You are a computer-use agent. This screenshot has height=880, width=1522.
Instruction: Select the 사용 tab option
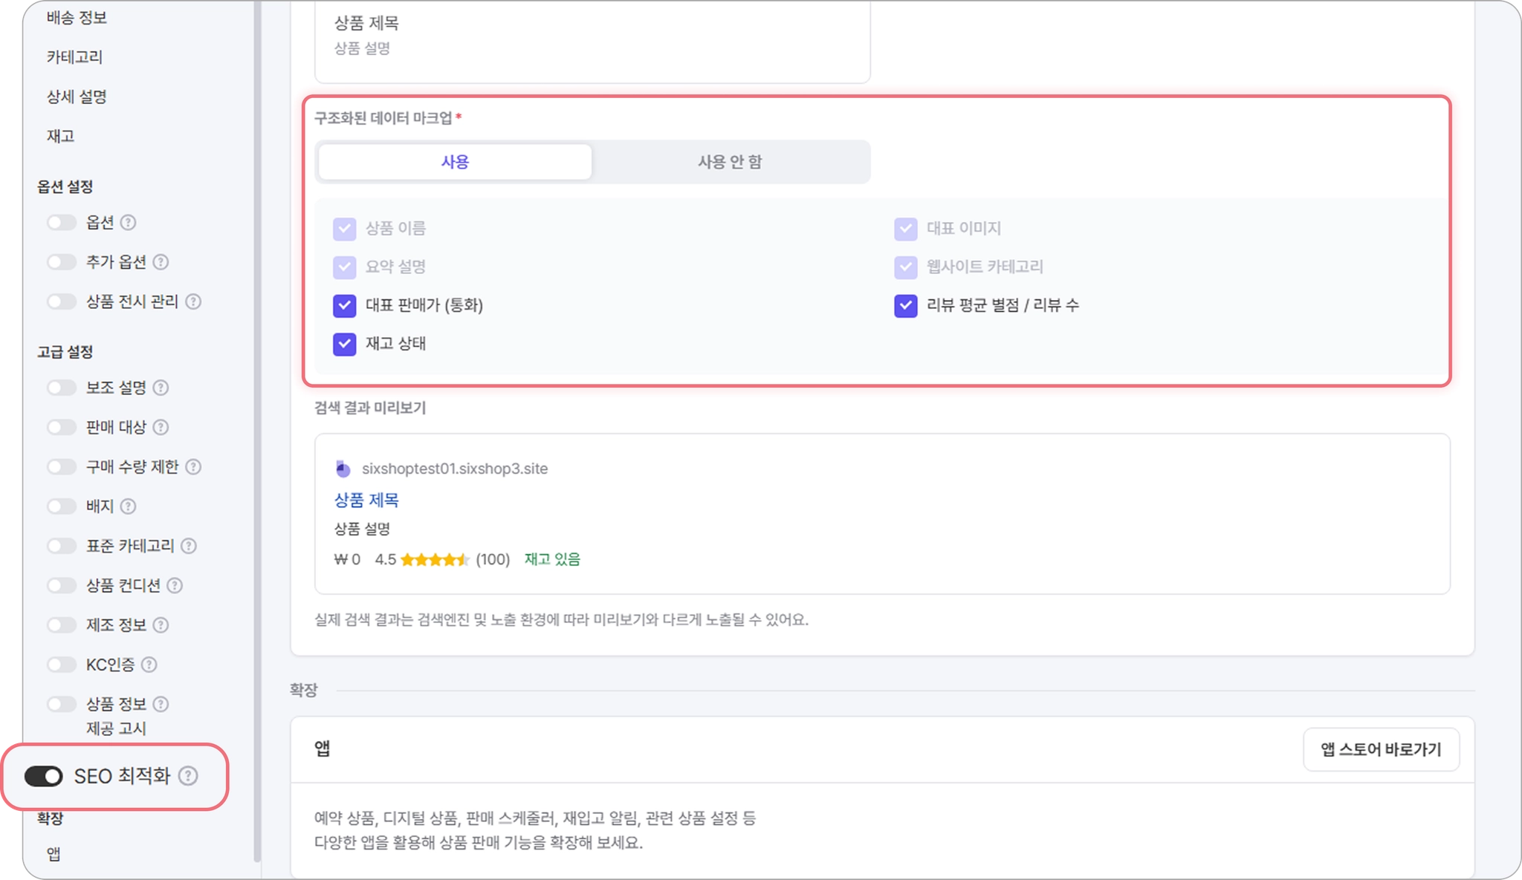[455, 162]
